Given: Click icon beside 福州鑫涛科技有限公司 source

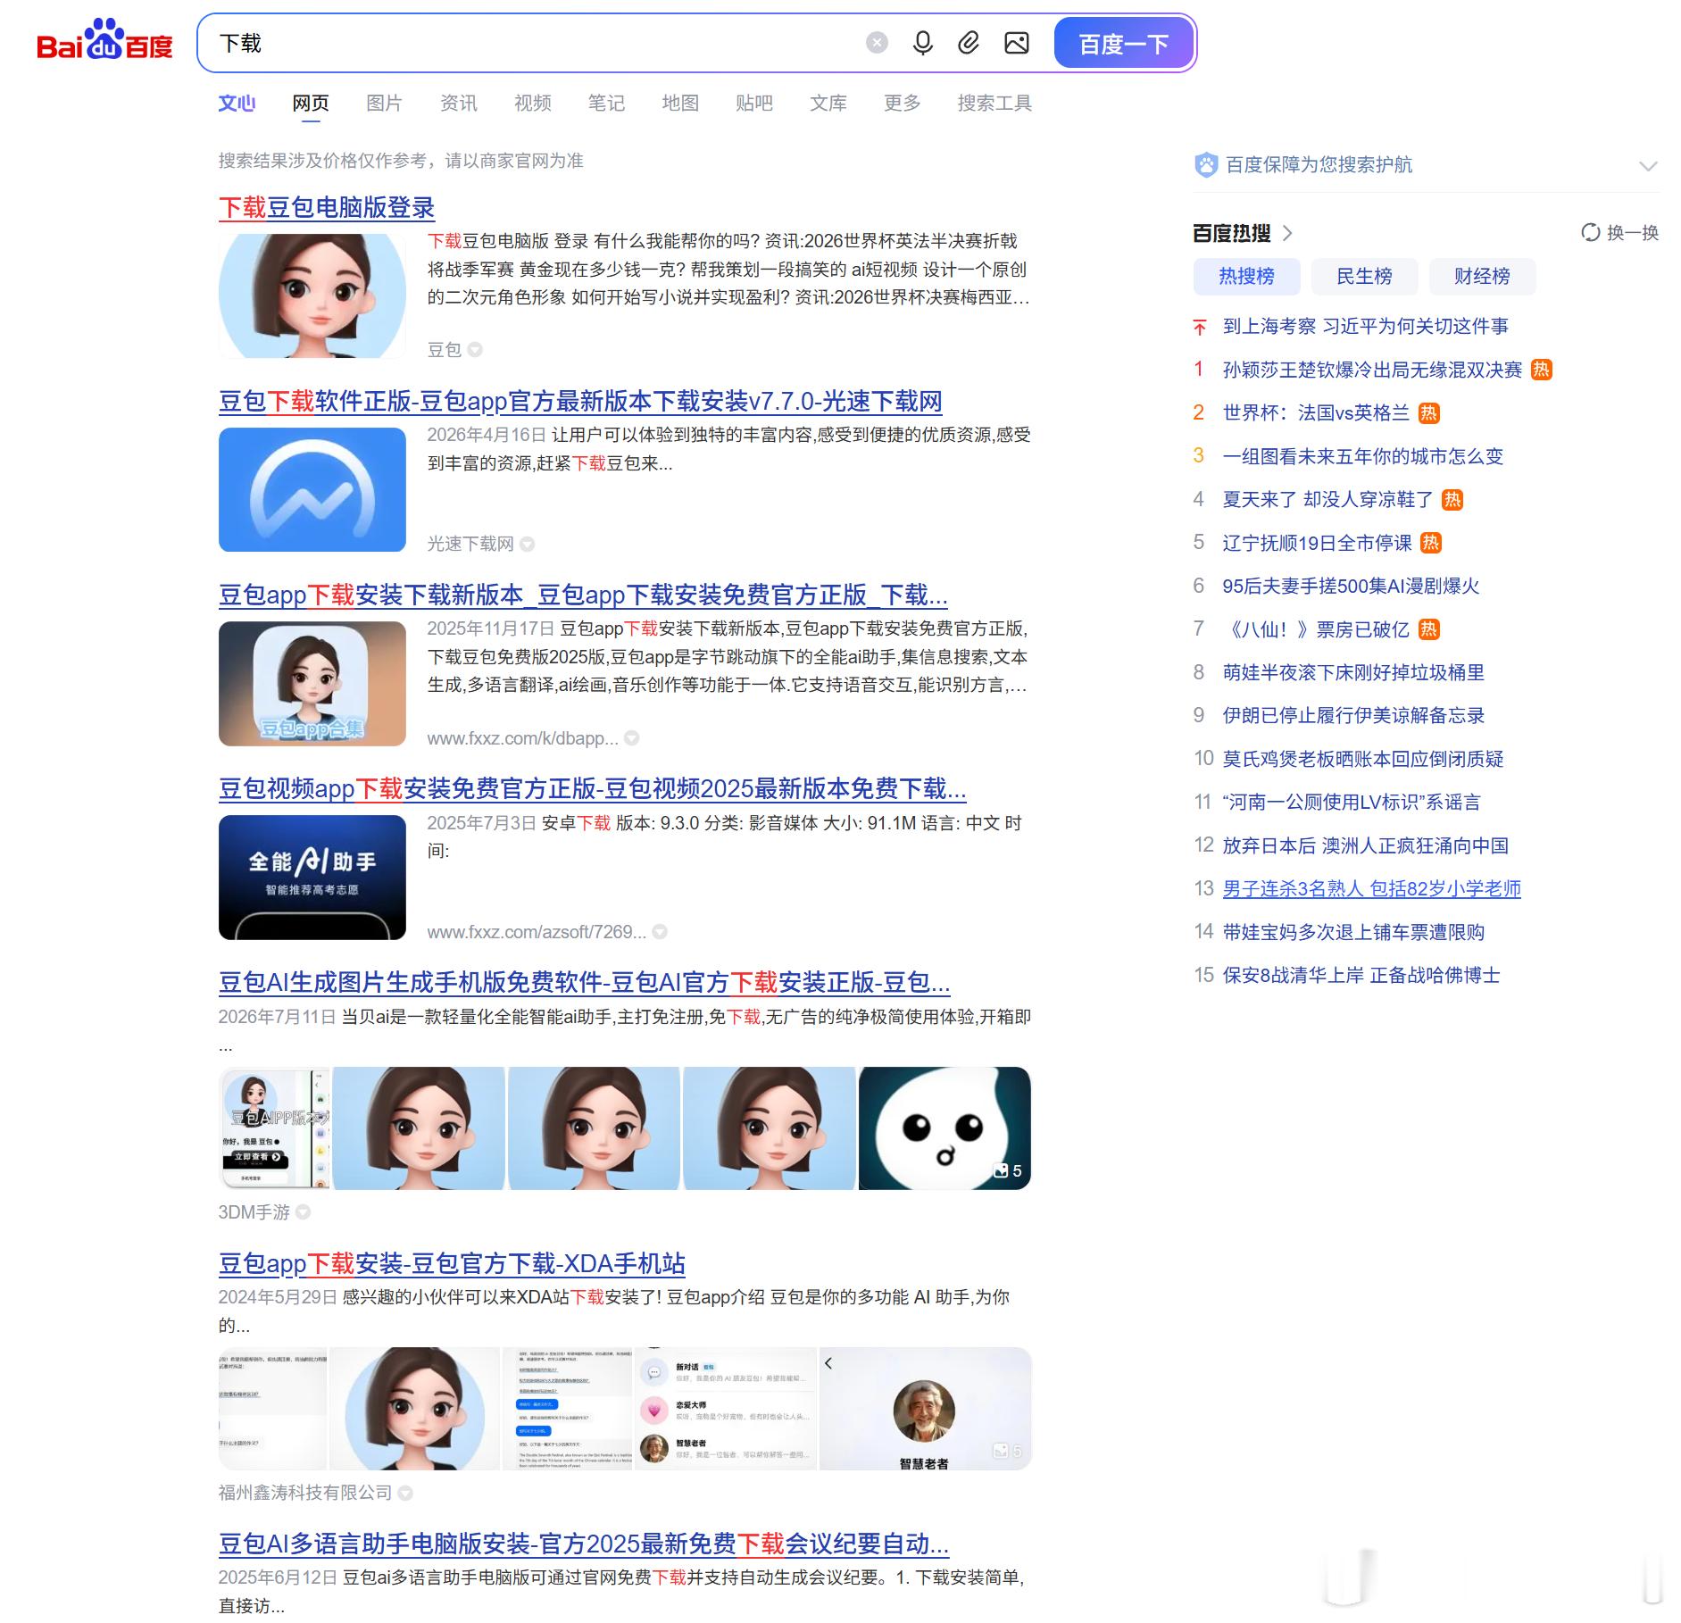Looking at the screenshot, I should (x=405, y=1493).
